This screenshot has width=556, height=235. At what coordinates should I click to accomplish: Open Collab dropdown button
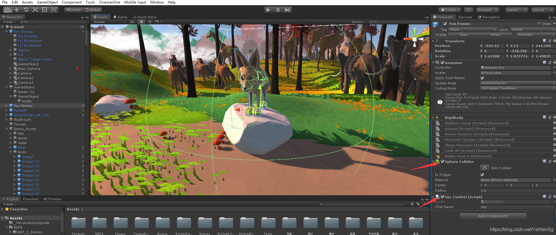pos(450,10)
